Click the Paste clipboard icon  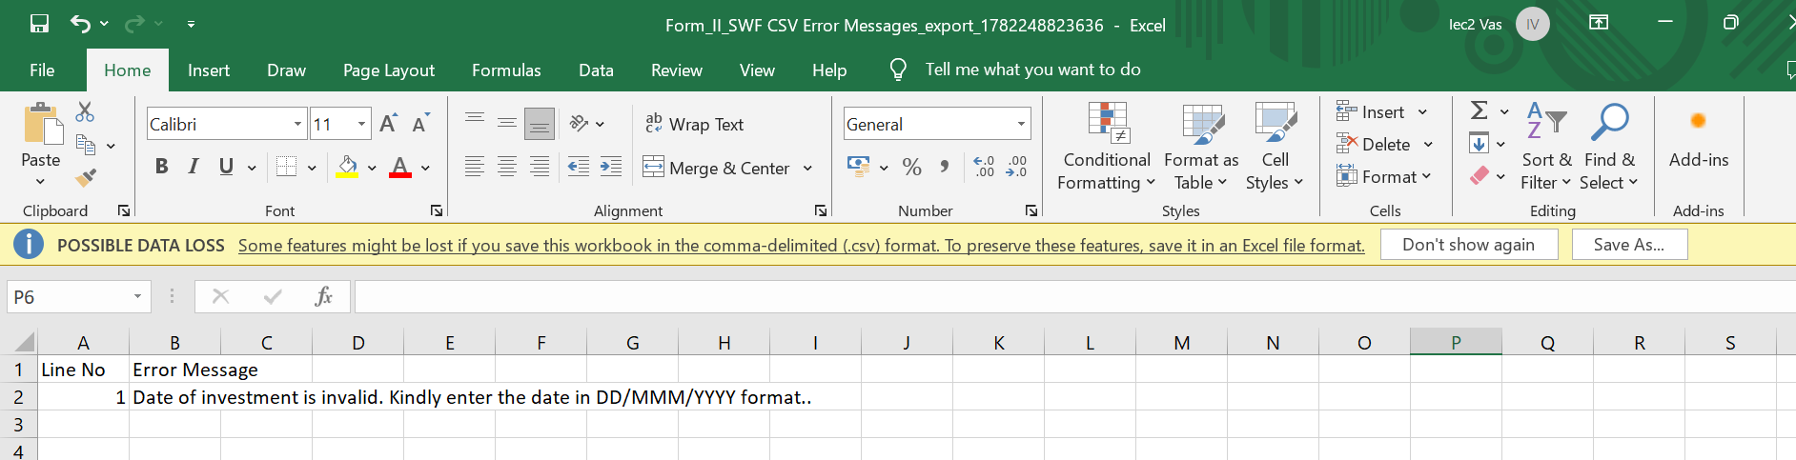tap(41, 125)
